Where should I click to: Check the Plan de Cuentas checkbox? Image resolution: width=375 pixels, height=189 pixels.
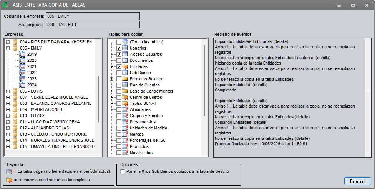119,85
